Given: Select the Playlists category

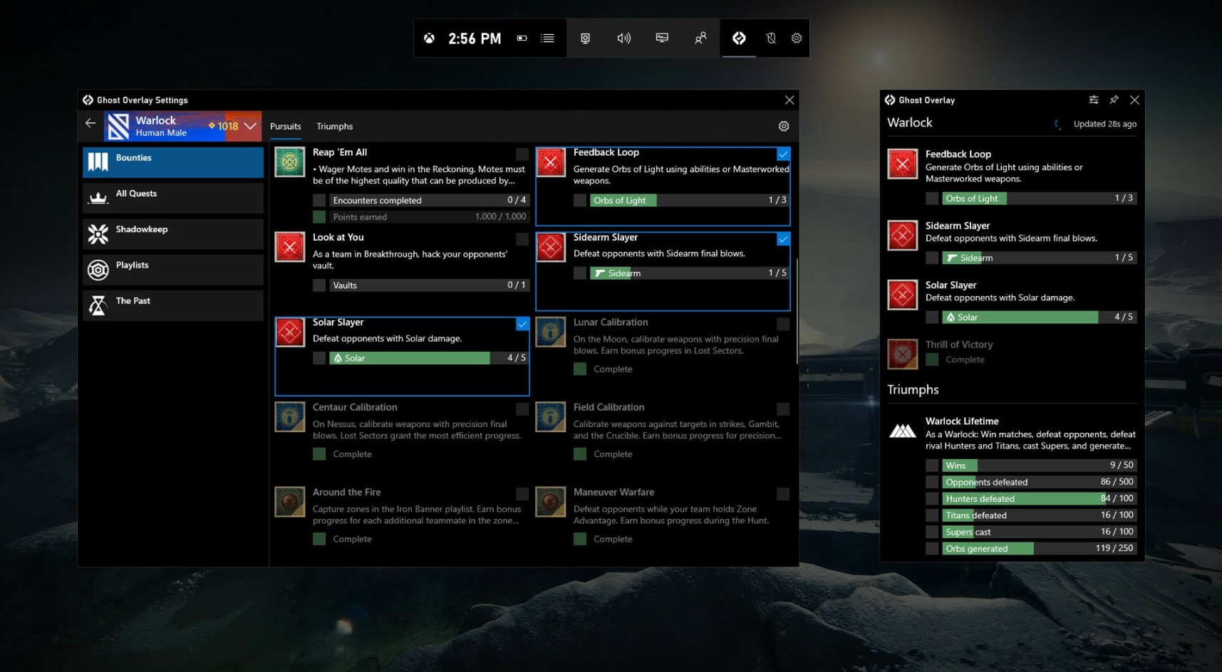Looking at the screenshot, I should click(x=173, y=269).
